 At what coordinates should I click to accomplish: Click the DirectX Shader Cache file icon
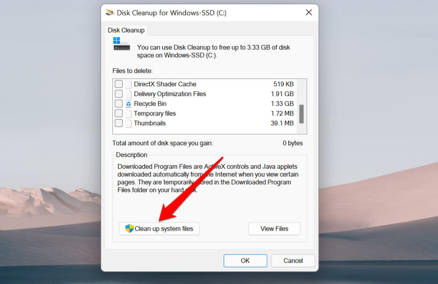tap(128, 84)
